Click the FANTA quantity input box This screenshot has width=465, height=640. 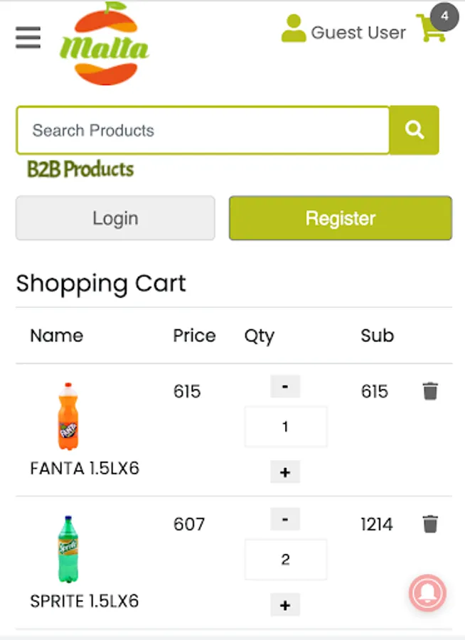coord(285,427)
